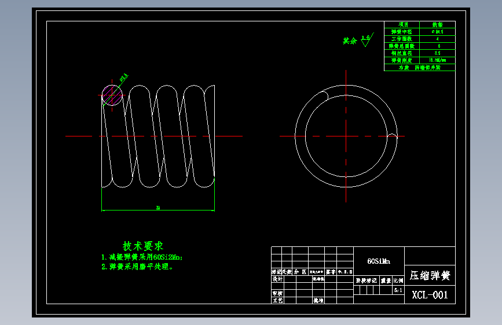Click the '工作圈数' parameter row label
The height and width of the screenshot is (325, 502).
401,39
